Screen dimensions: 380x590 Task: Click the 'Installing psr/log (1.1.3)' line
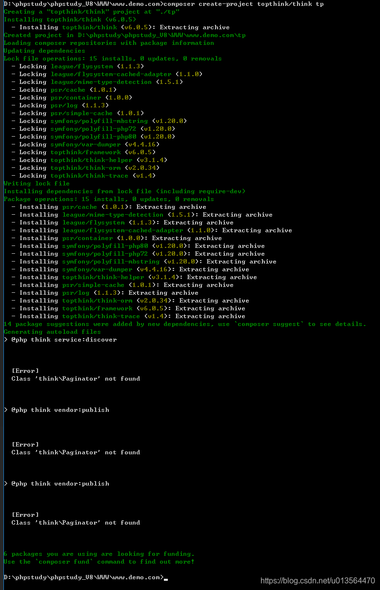105,293
